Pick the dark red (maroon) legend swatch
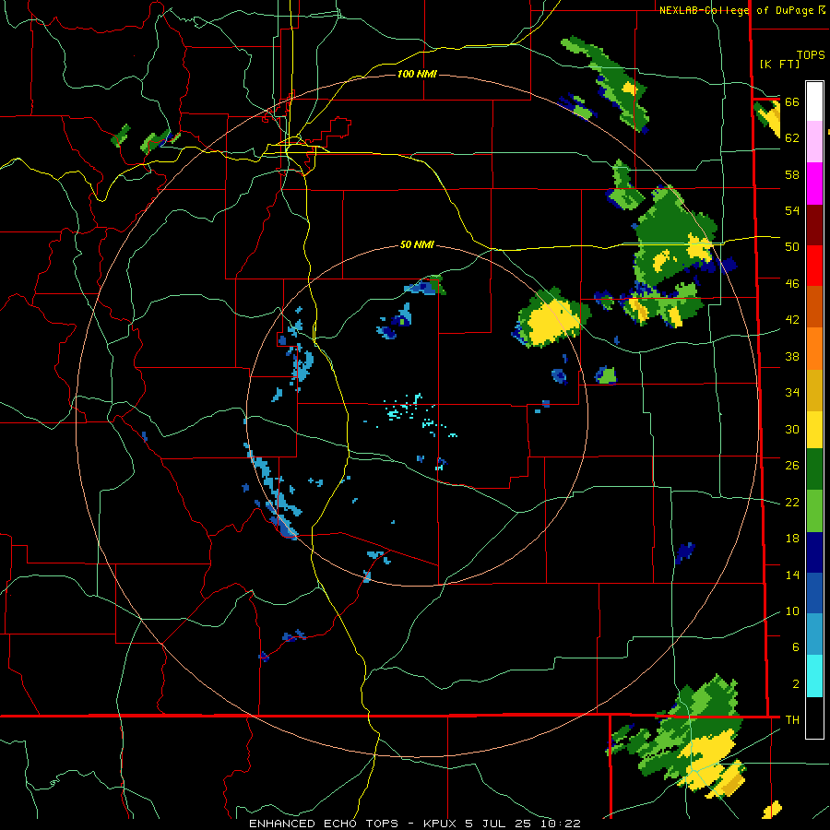Image resolution: width=830 pixels, height=830 pixels. tap(814, 225)
